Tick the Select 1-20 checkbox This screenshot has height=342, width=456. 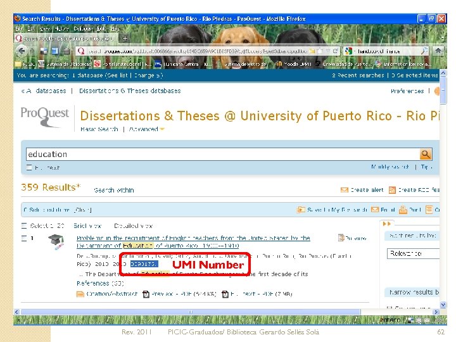click(x=24, y=225)
